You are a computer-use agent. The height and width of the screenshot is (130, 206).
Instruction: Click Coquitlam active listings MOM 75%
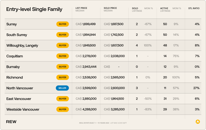point(176,56)
